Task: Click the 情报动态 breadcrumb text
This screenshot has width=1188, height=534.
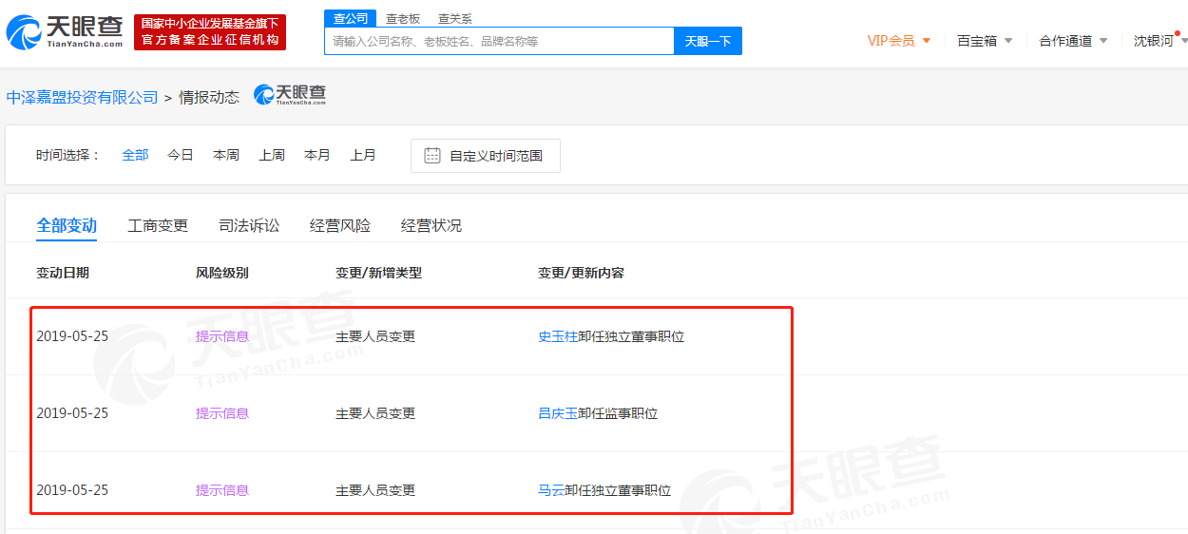Action: (x=209, y=97)
